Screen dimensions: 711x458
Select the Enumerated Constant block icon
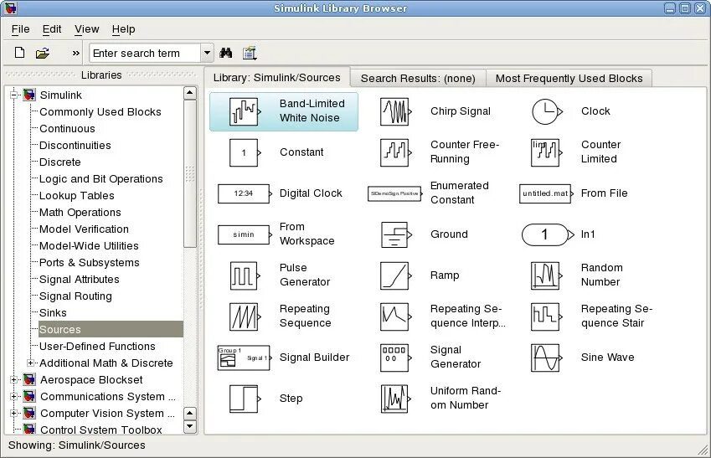[x=395, y=193]
